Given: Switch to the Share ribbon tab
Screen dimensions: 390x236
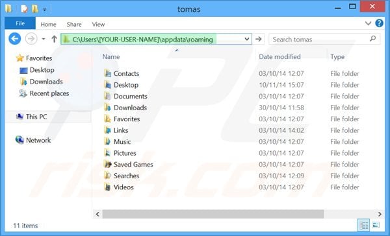Looking at the screenshot, I should 74,25.
